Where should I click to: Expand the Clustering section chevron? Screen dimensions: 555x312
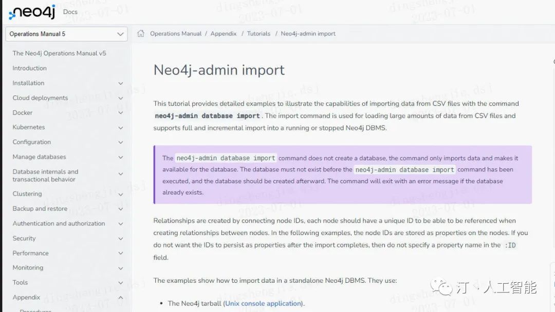tap(121, 194)
